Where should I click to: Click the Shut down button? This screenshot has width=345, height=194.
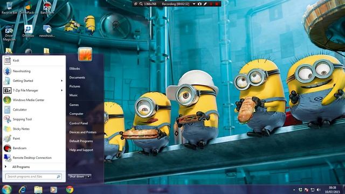77,176
